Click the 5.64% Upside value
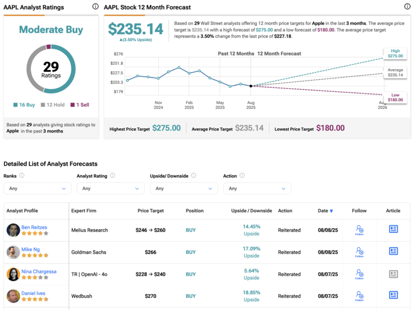 tap(252, 274)
